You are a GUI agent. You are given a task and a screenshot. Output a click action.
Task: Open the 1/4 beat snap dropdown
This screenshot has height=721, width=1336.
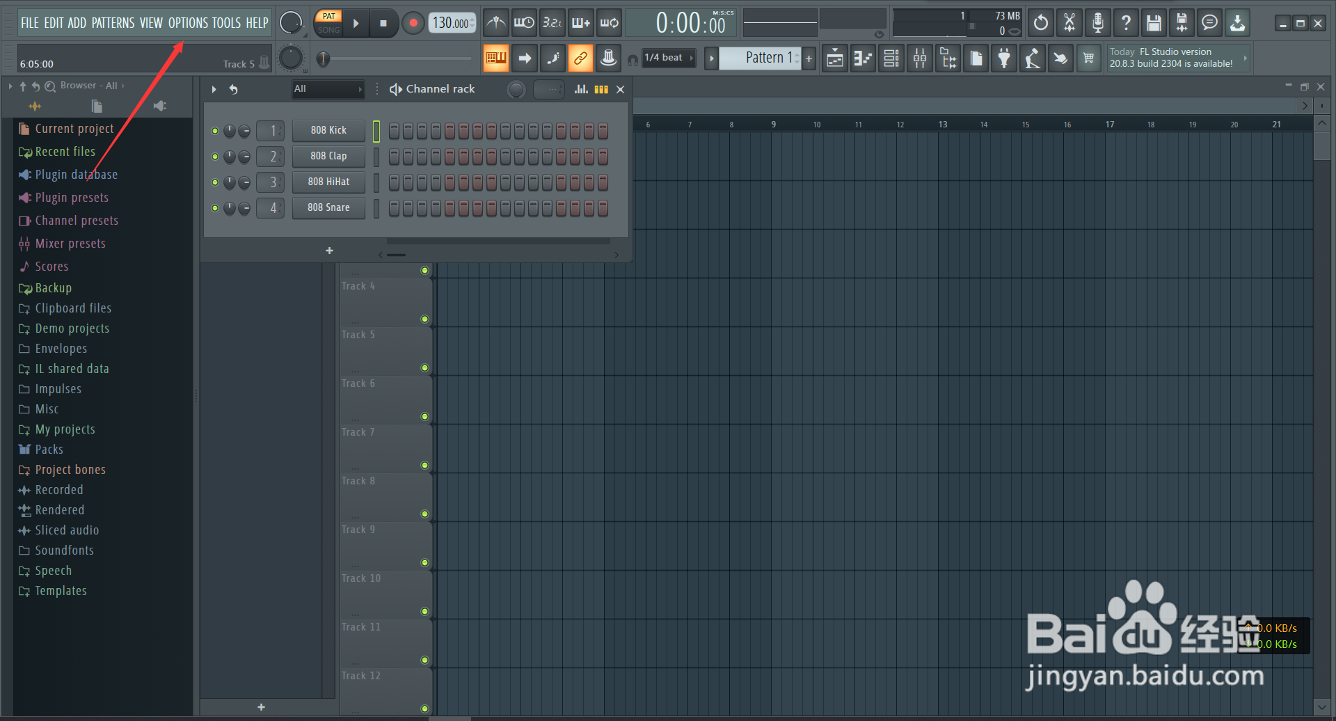point(667,58)
